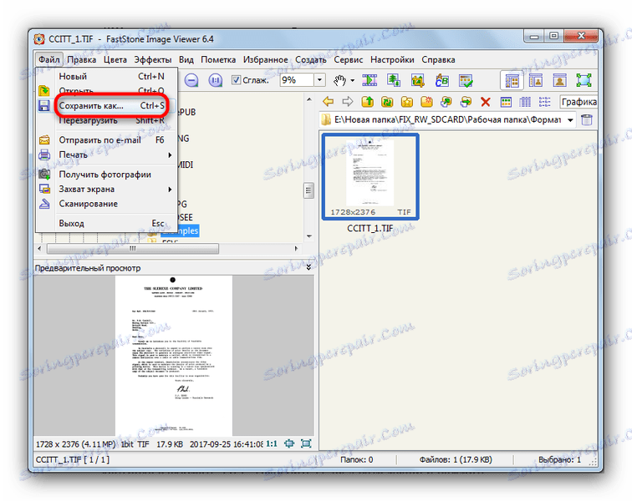This screenshot has width=632, height=501.
Task: Switch to list view mode icon
Action: [544, 102]
